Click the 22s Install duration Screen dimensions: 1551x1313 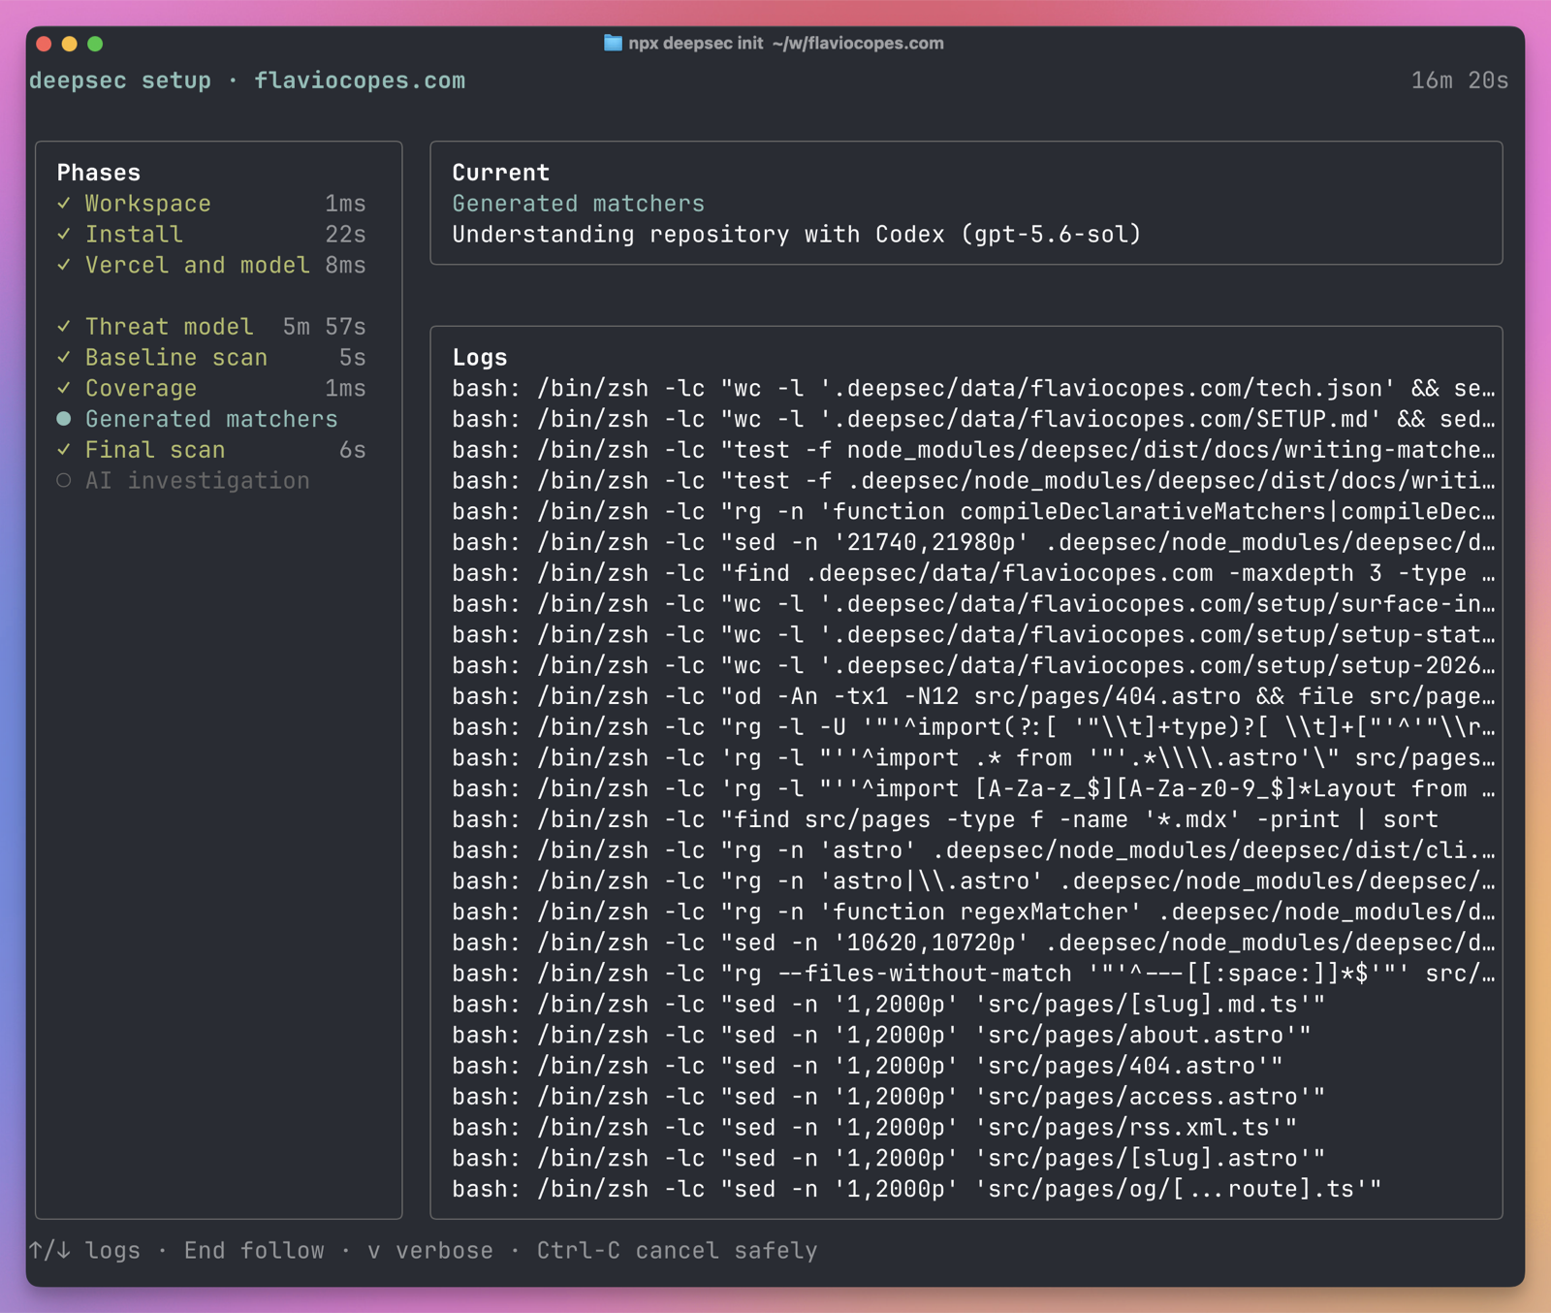pos(346,235)
